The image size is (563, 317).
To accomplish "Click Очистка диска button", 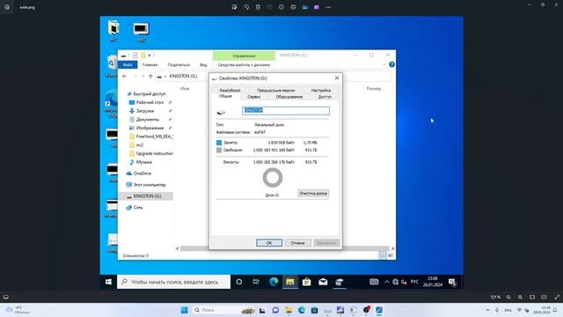I will 313,194.
